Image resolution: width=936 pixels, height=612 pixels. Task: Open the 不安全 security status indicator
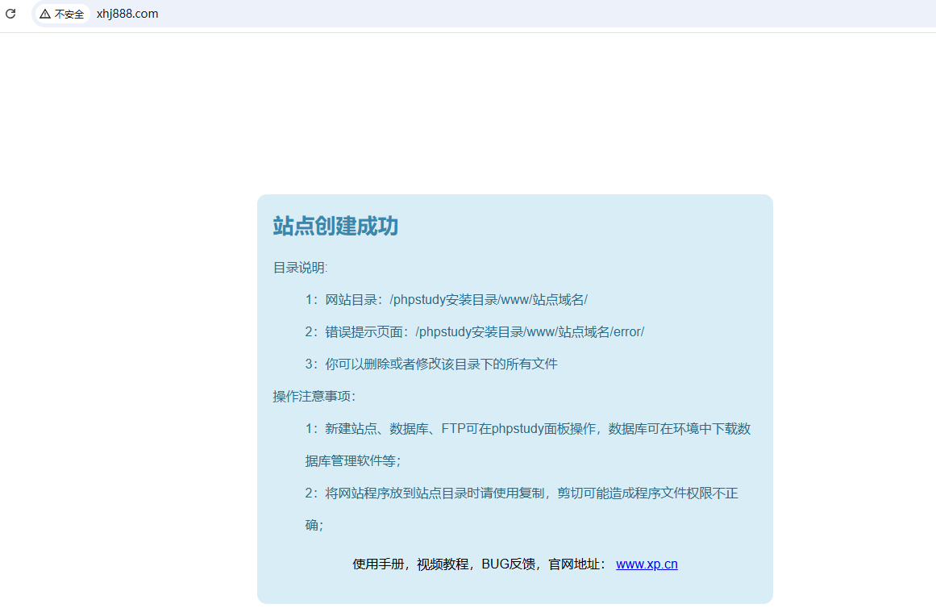(62, 14)
